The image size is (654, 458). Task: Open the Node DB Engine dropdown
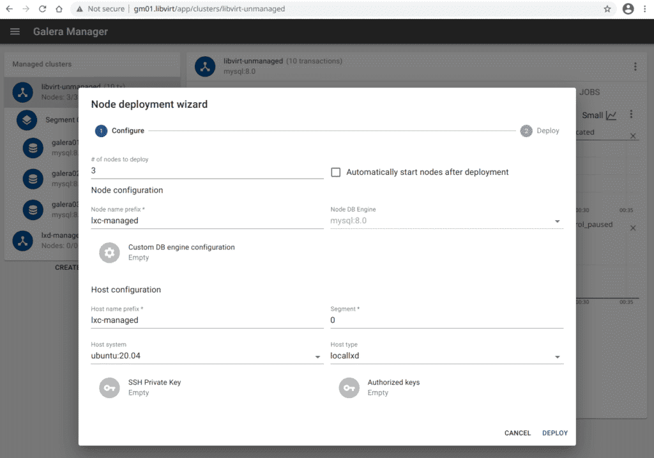point(557,221)
